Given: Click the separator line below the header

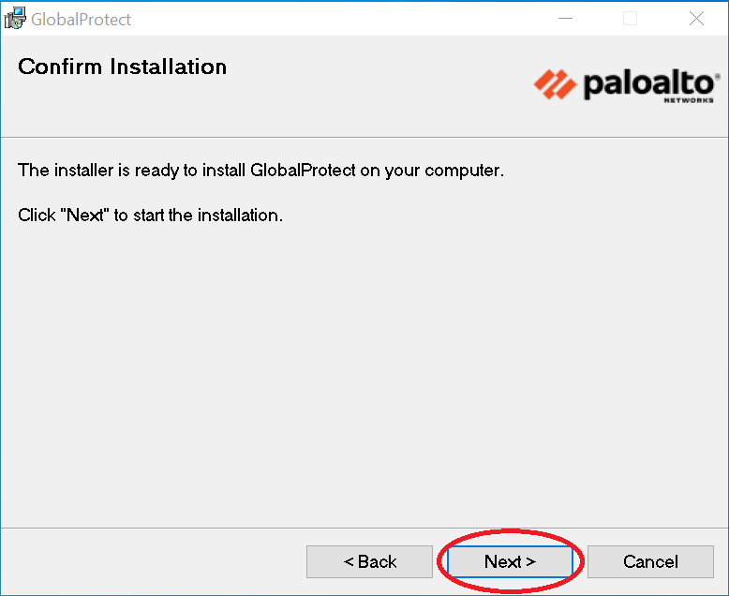Looking at the screenshot, I should [364, 136].
